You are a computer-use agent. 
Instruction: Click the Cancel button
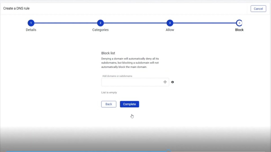(x=258, y=9)
